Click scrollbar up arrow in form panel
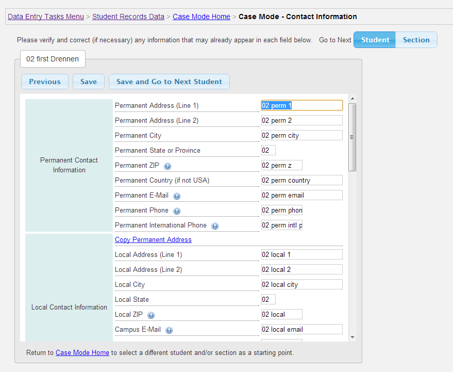This screenshot has width=453, height=372. [353, 99]
